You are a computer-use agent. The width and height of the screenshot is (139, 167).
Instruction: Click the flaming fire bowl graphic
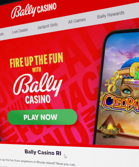click(x=110, y=130)
